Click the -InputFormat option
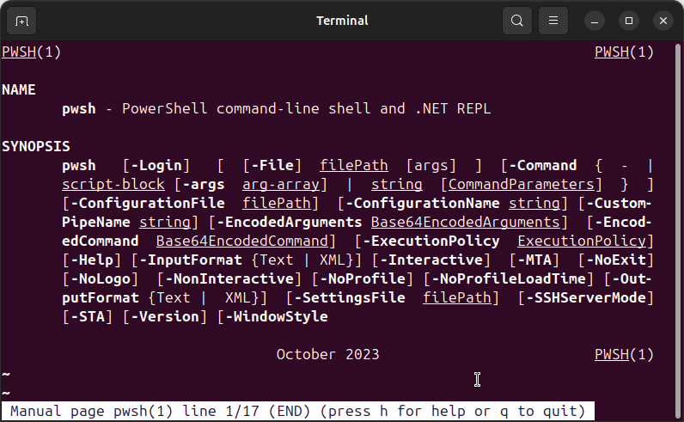 point(190,260)
